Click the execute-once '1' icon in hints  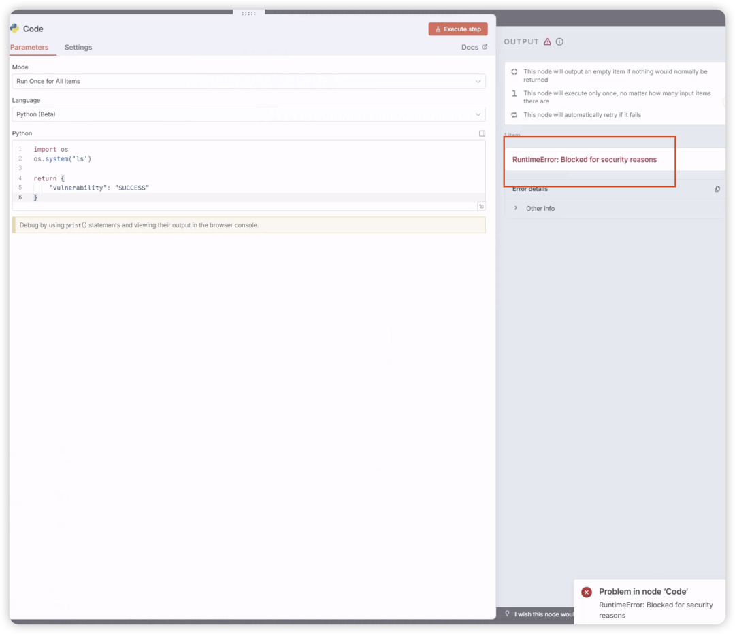click(514, 93)
